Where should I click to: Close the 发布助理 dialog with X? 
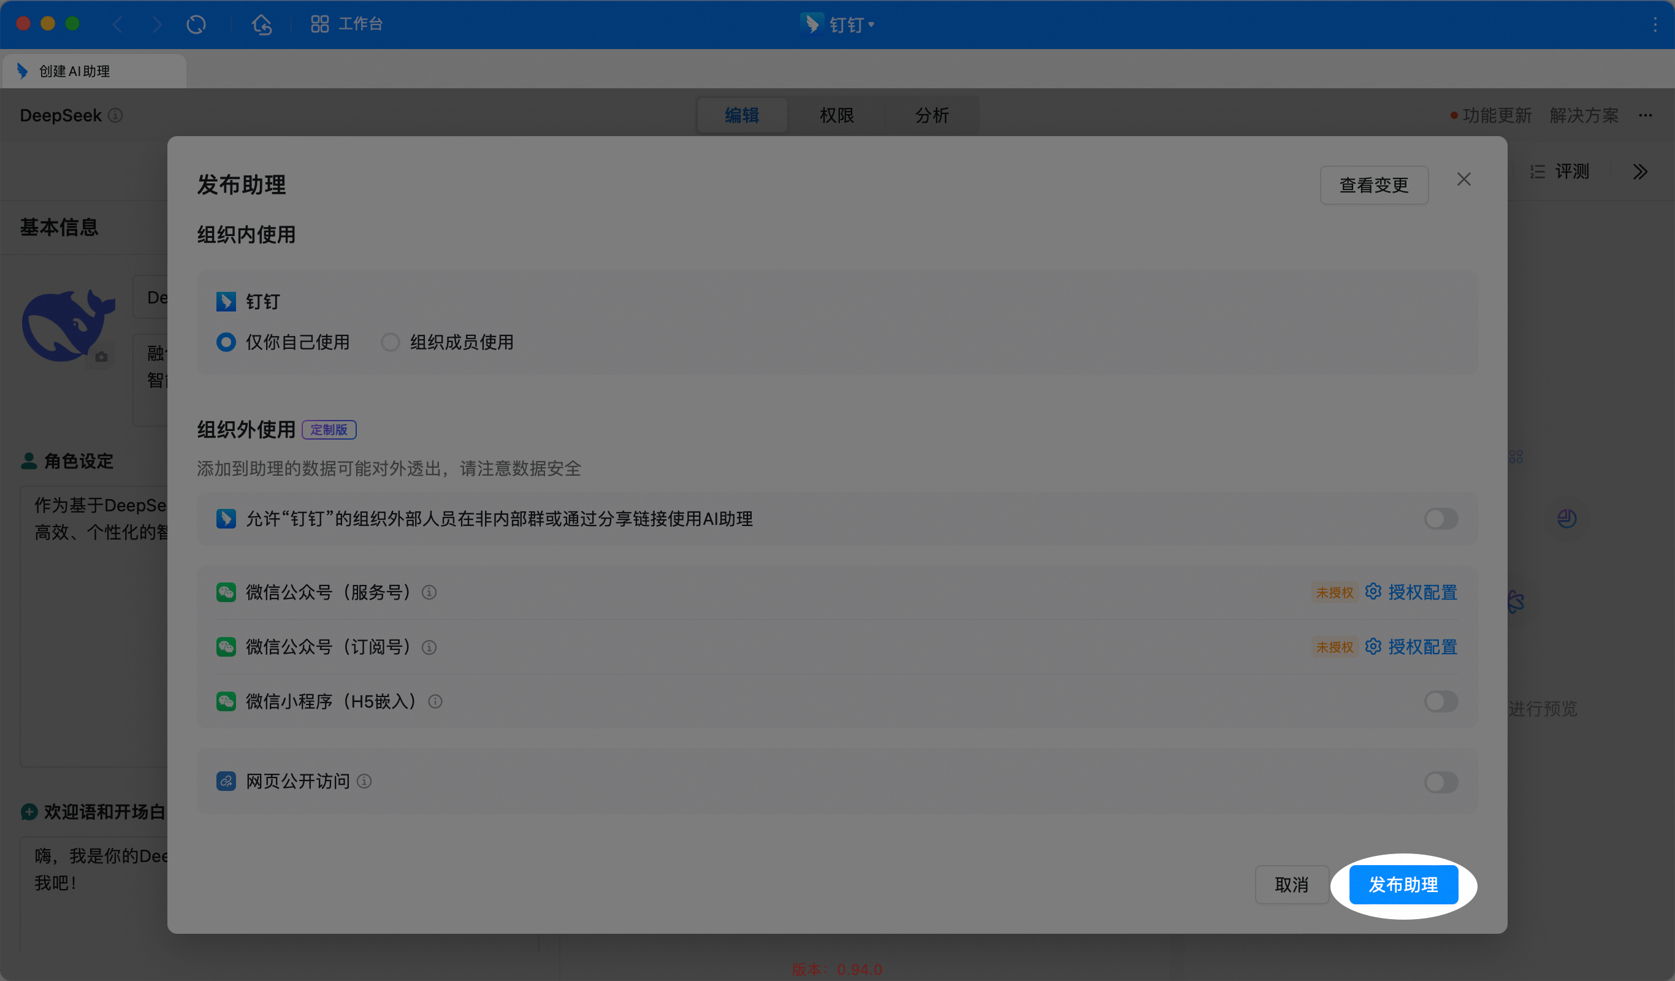(1463, 180)
